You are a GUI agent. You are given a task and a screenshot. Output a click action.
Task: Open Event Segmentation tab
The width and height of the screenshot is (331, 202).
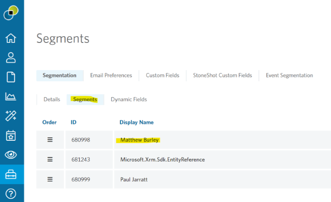[x=289, y=75]
